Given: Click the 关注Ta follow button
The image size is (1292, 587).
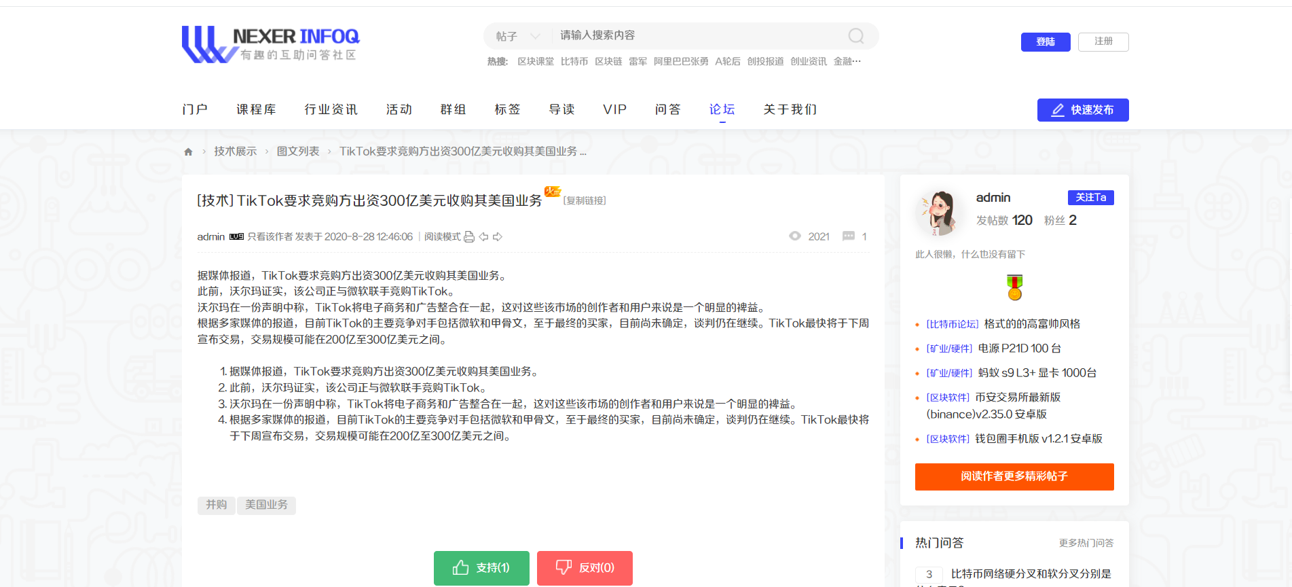Looking at the screenshot, I should pos(1090,198).
